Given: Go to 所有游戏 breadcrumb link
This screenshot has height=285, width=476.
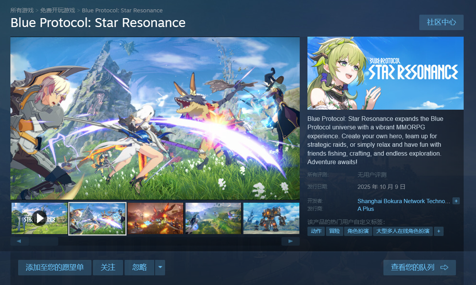Looking at the screenshot, I should coord(22,10).
